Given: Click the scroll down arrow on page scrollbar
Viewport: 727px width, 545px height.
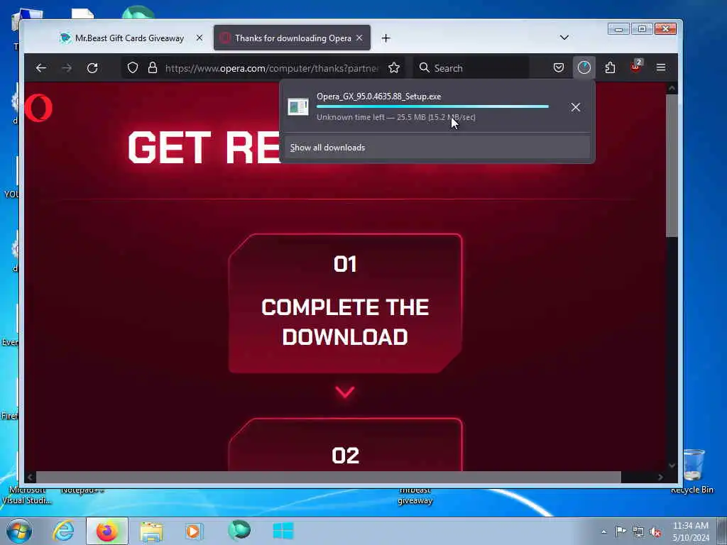Looking at the screenshot, I should click(672, 466).
